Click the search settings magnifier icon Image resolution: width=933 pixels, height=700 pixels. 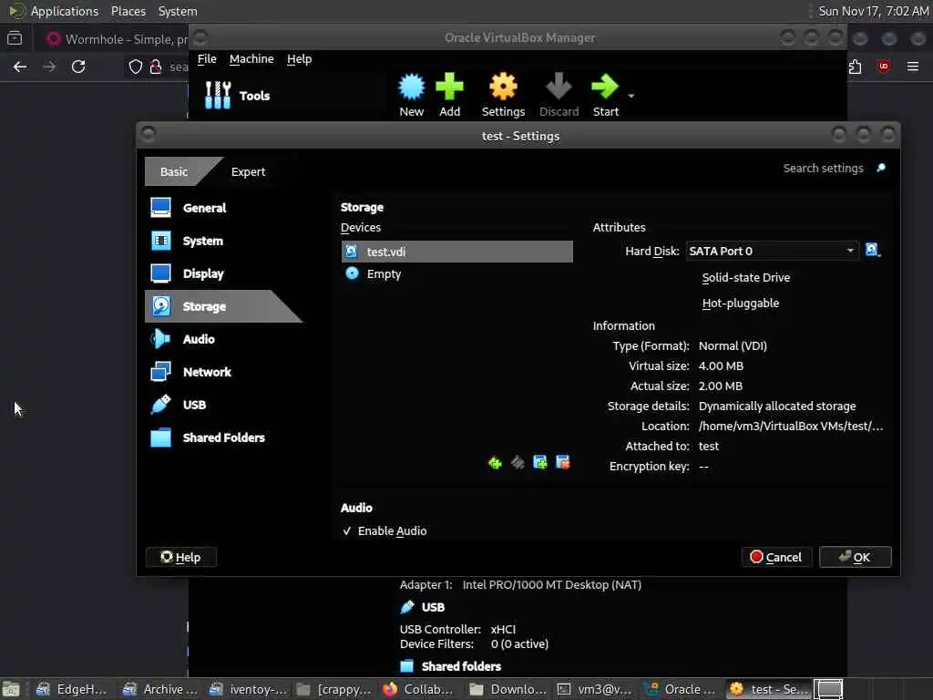click(x=881, y=168)
